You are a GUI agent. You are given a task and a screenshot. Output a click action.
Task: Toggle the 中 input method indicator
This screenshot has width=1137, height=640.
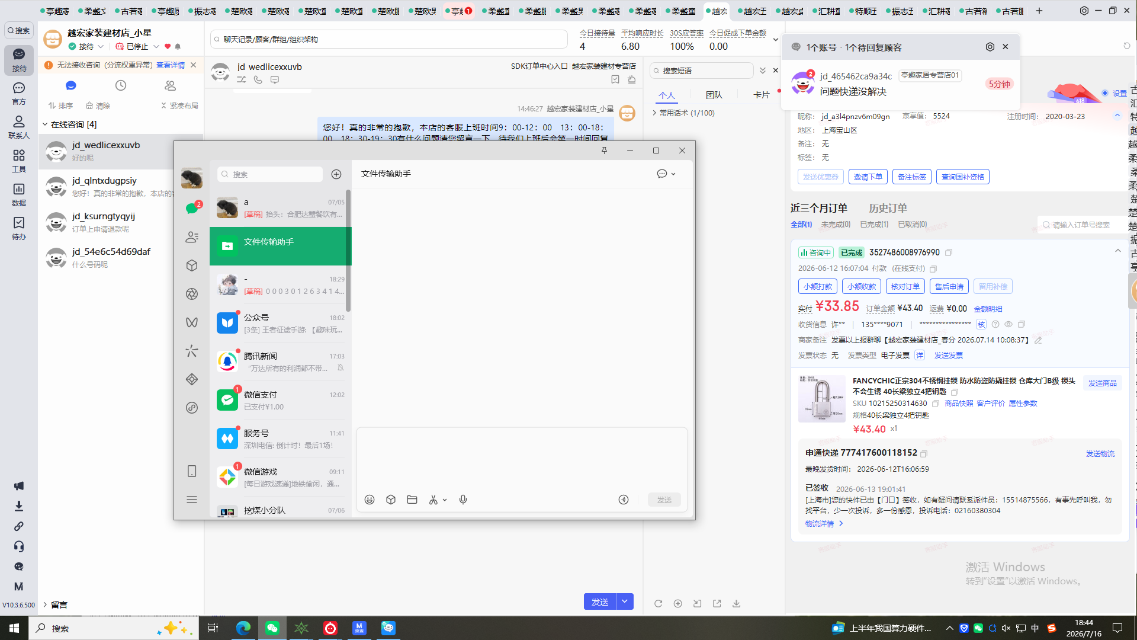point(1035,628)
